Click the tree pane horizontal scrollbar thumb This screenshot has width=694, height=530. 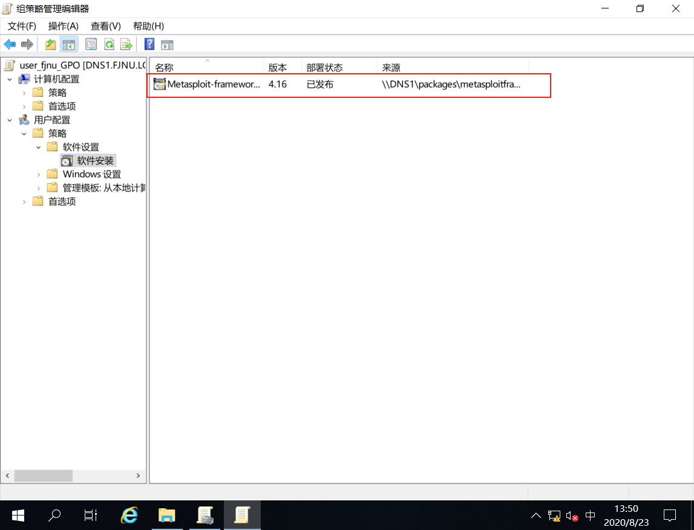44,476
